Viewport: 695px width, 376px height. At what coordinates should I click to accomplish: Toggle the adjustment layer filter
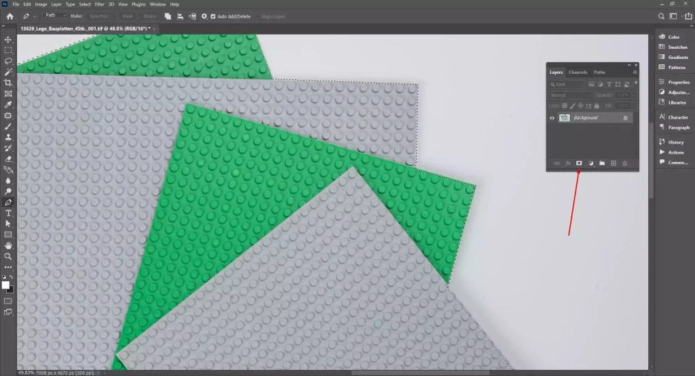click(x=600, y=84)
